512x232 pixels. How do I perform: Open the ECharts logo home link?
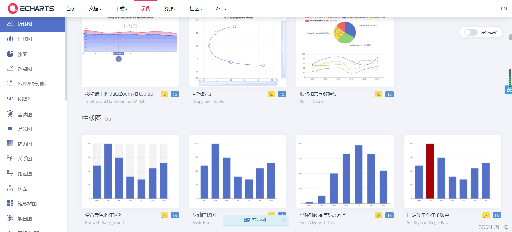point(31,9)
